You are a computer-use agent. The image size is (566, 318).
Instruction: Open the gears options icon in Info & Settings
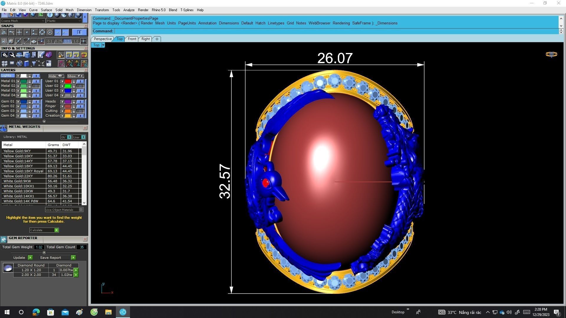4,55
